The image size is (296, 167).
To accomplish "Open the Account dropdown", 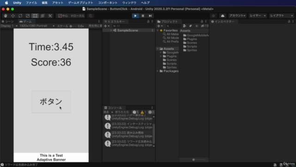I will point(237,16).
